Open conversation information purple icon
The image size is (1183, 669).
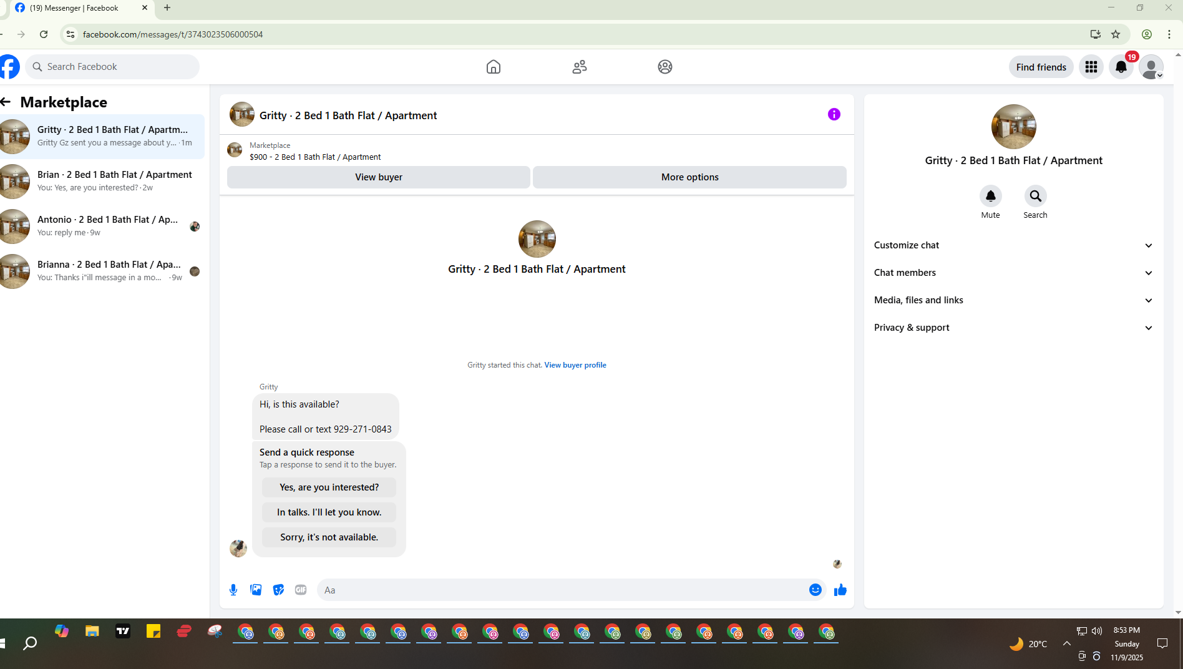[x=834, y=114]
